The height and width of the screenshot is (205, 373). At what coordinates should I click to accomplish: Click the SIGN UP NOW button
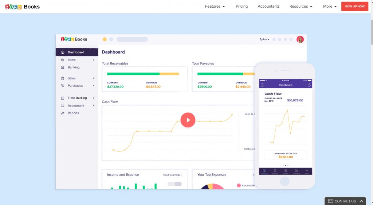(x=355, y=7)
